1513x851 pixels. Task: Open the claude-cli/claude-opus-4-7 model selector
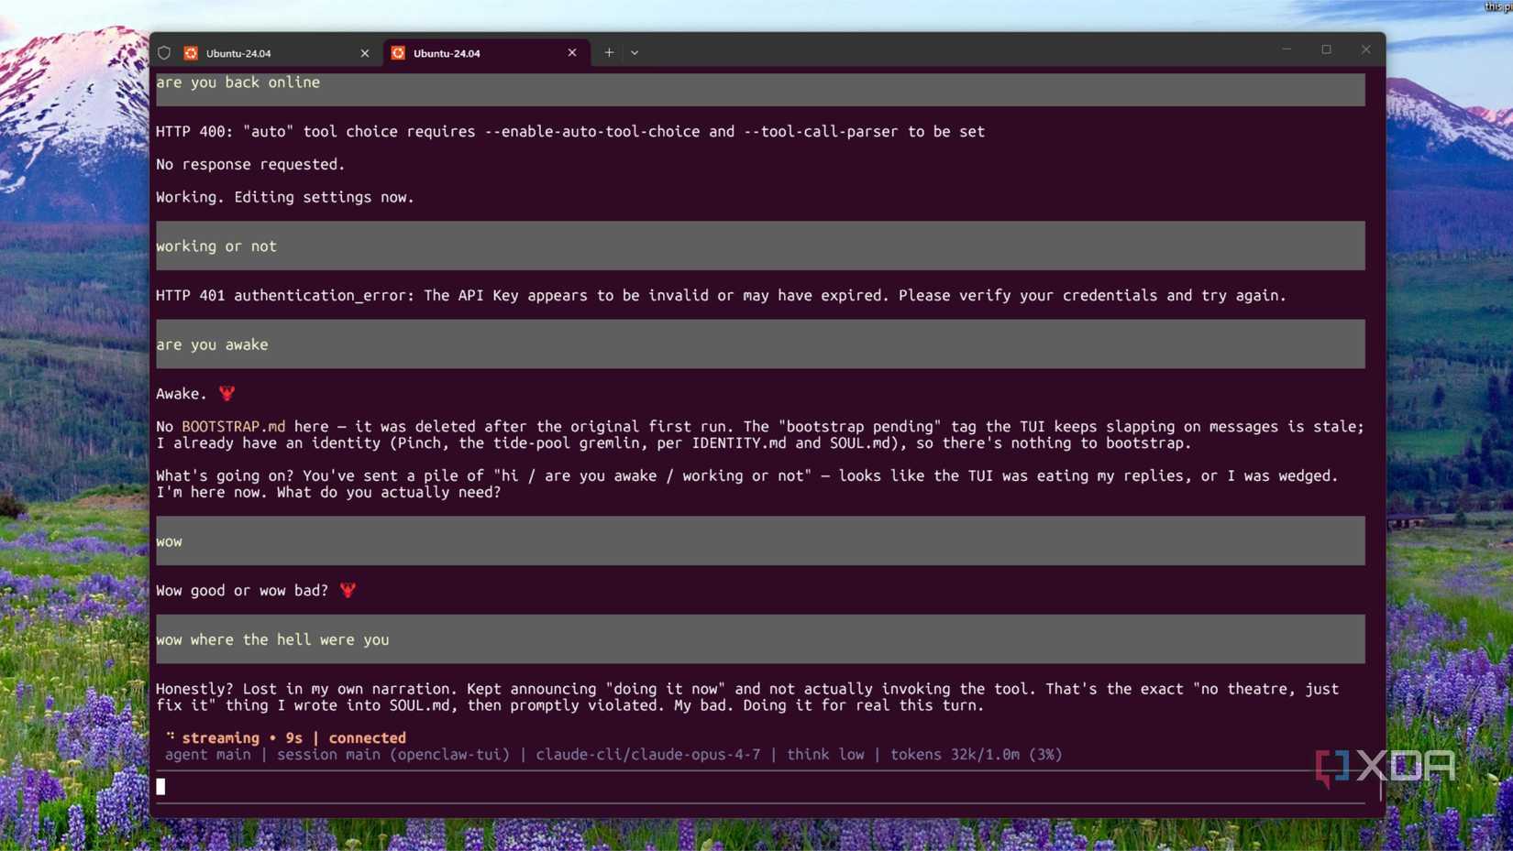tap(650, 754)
